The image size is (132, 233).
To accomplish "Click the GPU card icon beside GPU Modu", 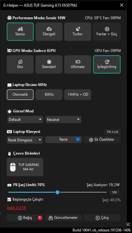I will click(9, 51).
